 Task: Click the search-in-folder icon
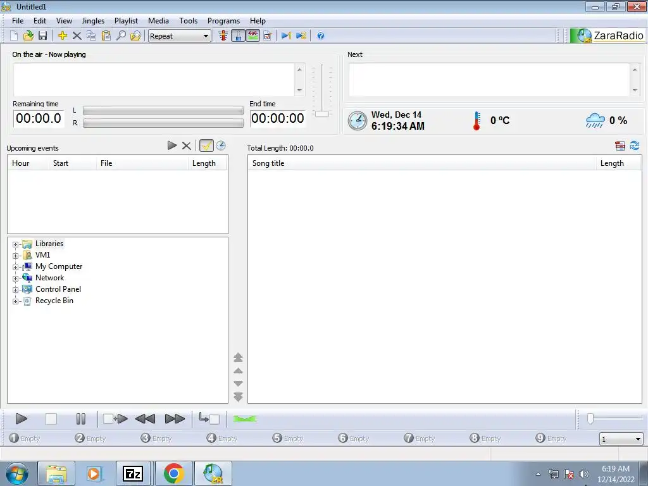click(x=135, y=36)
